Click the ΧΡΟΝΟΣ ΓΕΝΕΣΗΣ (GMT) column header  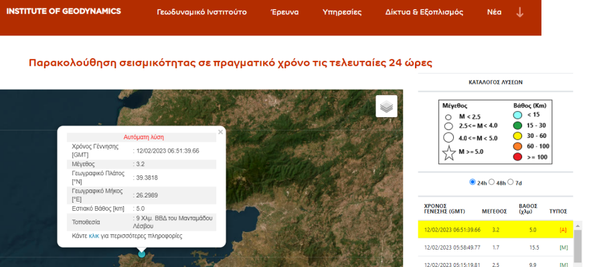tap(444, 209)
